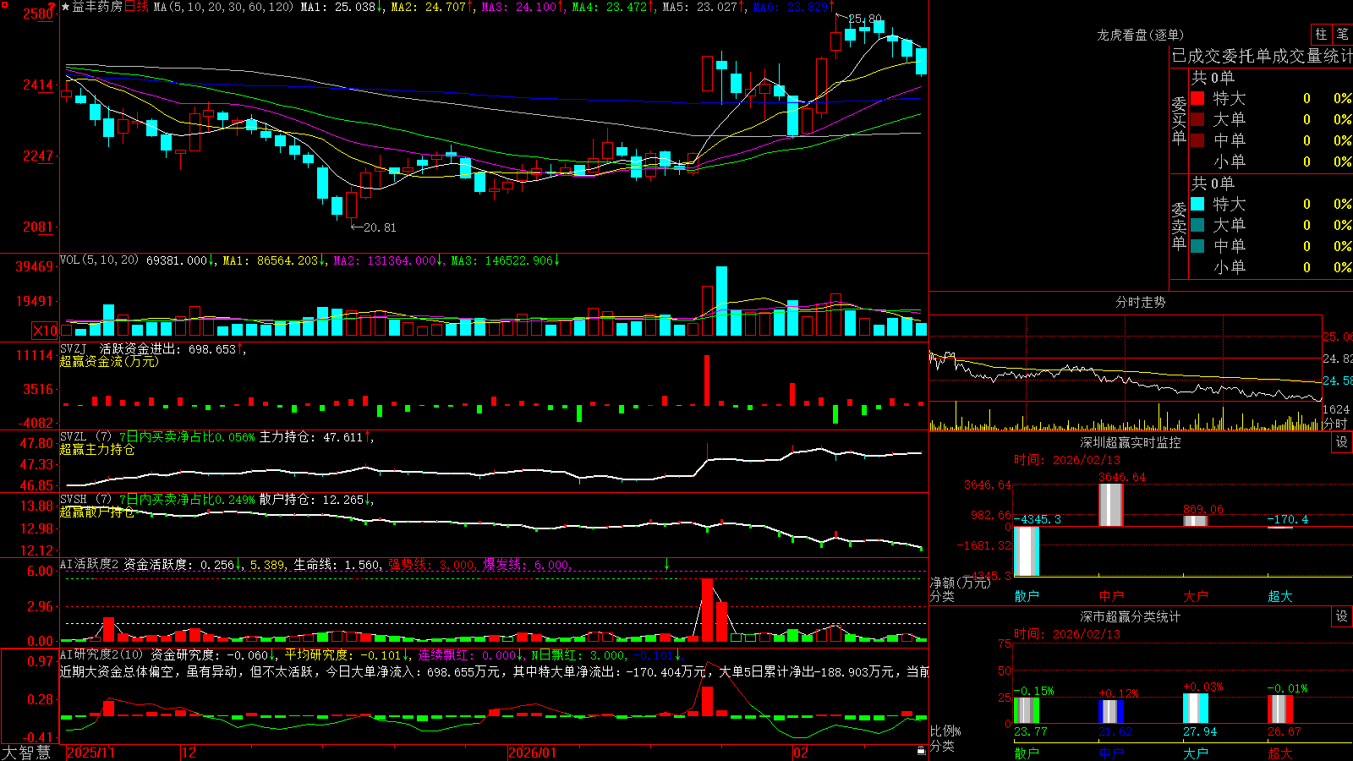
Task: Click the 27.94 大户 percentage value
Action: 1200,731
